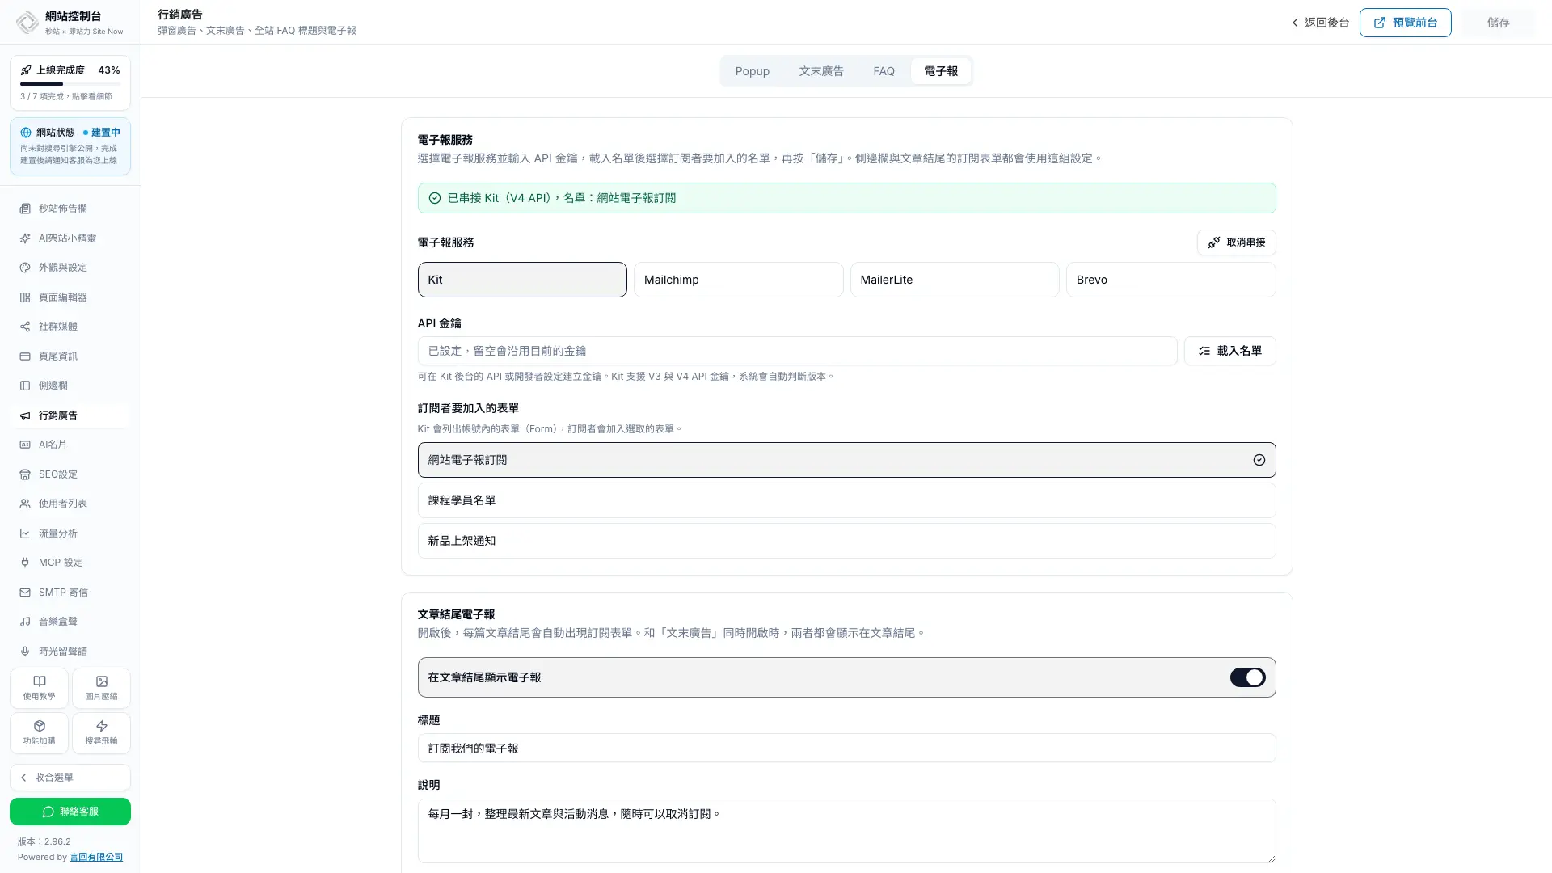Choose the 新品上架通知 form
The image size is (1552, 873).
coord(846,541)
